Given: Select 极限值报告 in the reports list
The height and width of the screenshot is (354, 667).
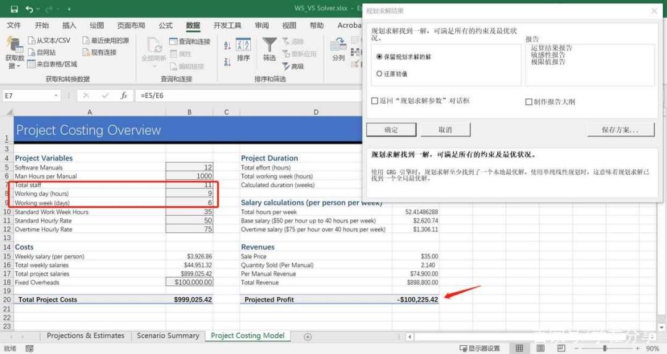Looking at the screenshot, I should (548, 61).
